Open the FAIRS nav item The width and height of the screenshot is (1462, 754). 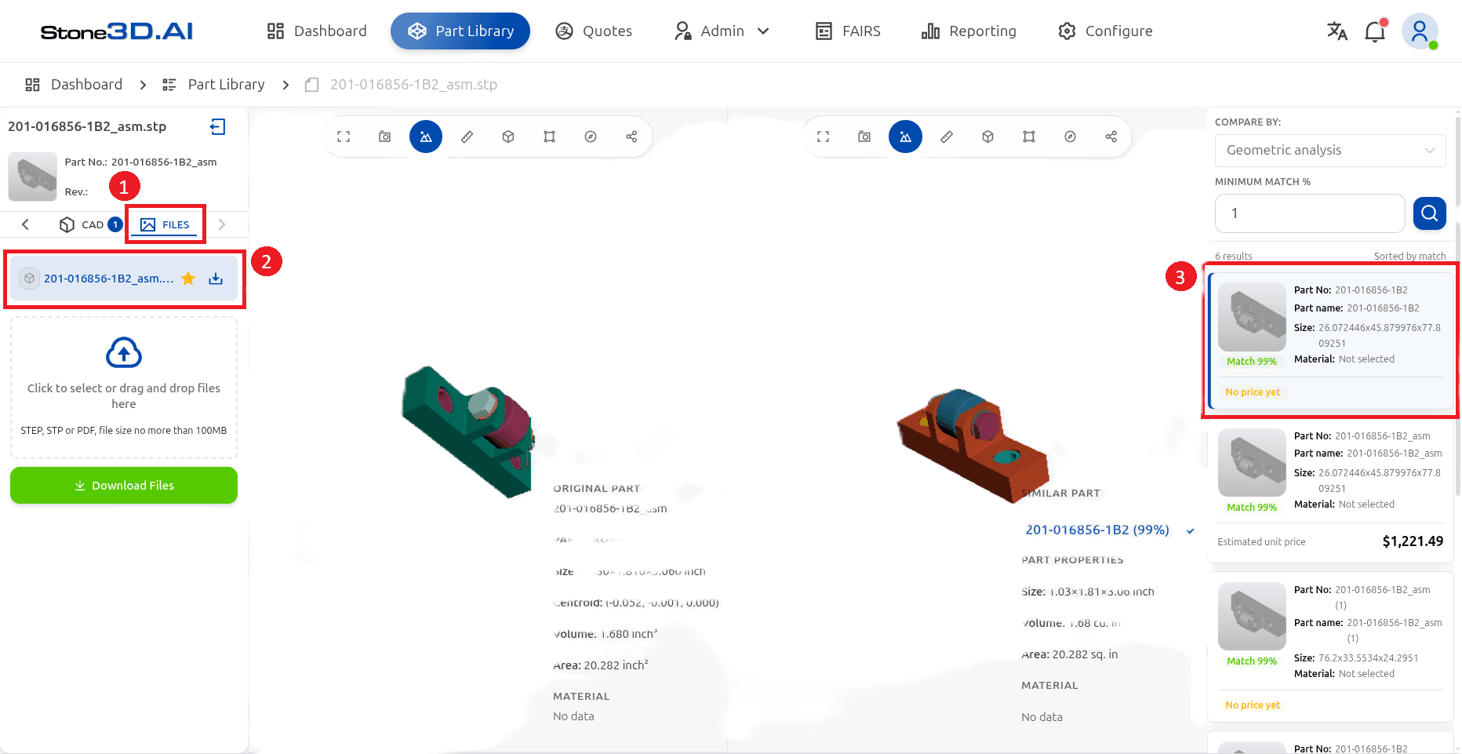tap(848, 31)
